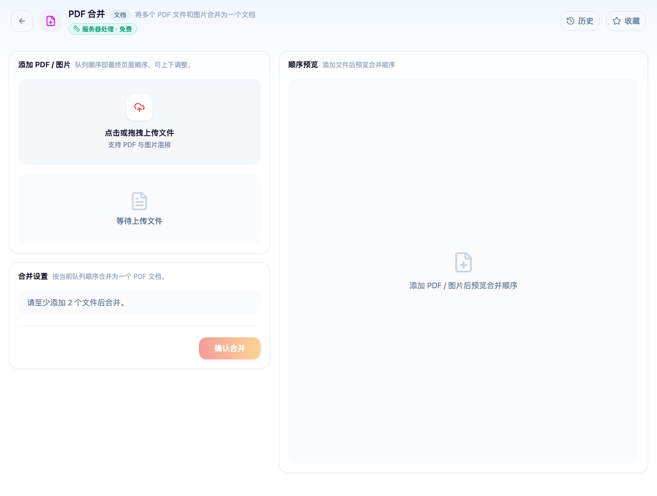Click the file-plus icon in preview panel
The width and height of the screenshot is (657, 496).
(x=464, y=262)
